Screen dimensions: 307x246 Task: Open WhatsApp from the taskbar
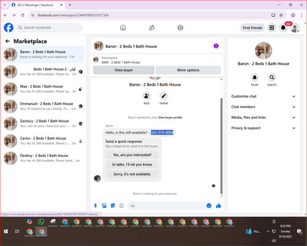pyautogui.click(x=41, y=221)
